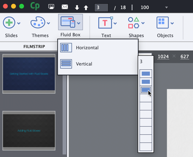Click the Objects grid icon
The height and width of the screenshot is (157, 193).
[163, 22]
